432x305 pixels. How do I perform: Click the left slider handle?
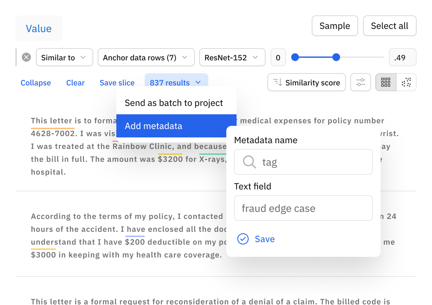(x=295, y=57)
